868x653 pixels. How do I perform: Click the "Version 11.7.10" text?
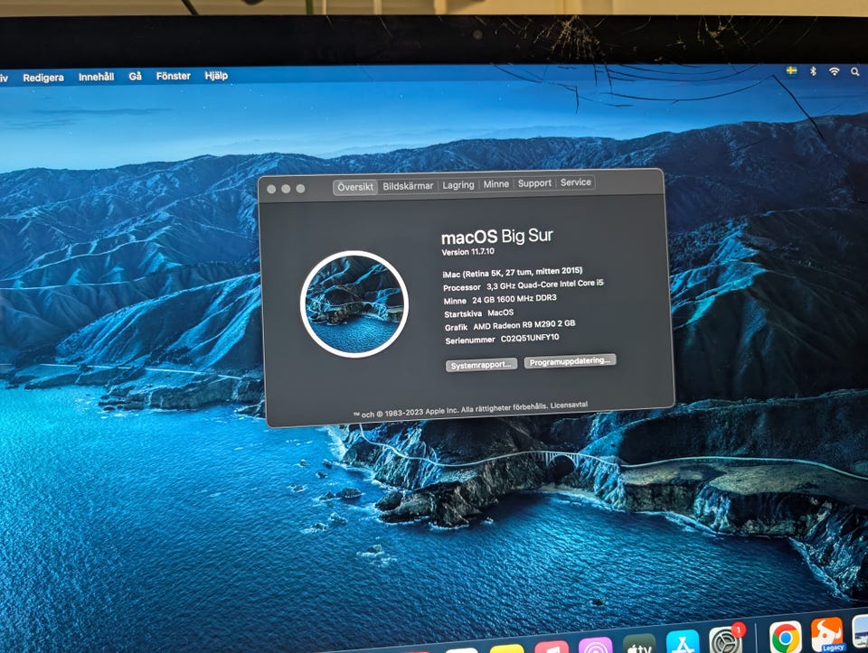[x=467, y=252]
